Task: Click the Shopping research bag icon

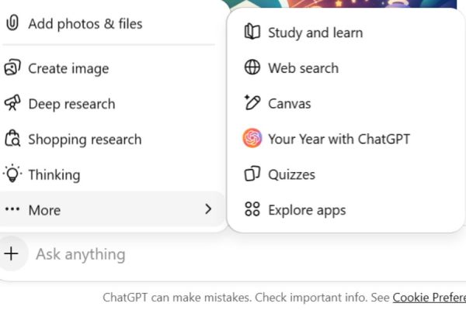Action: tap(12, 139)
